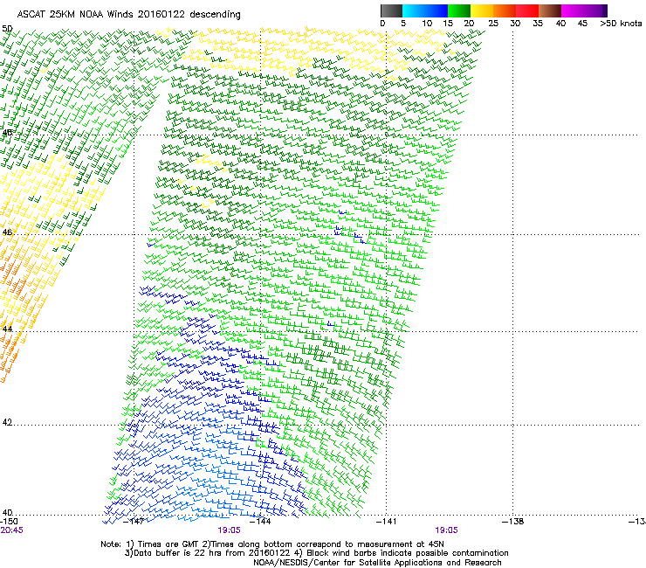
Task: Click the purple '20:45' time label
Action: 12,530
